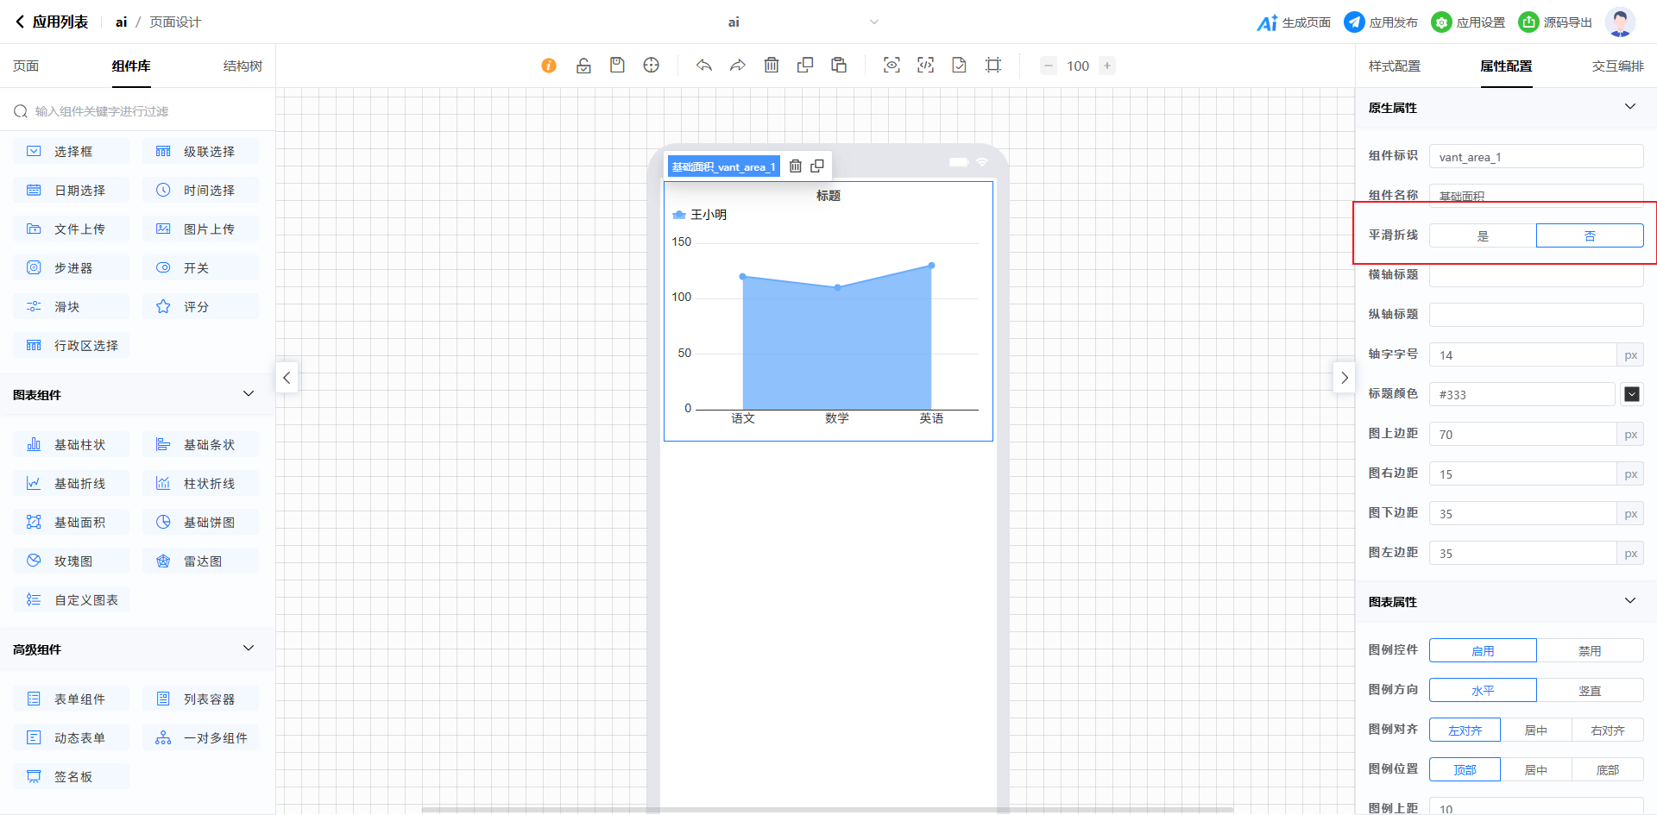Click the save icon in the toolbar
The image size is (1657, 815).
click(x=617, y=66)
